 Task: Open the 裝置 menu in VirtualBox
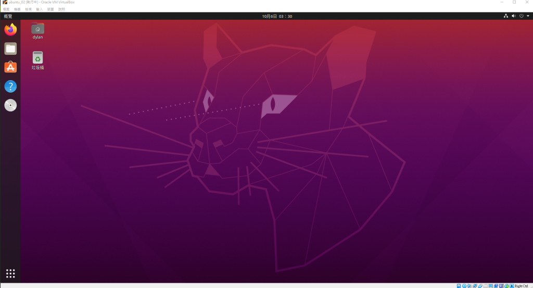pos(50,9)
